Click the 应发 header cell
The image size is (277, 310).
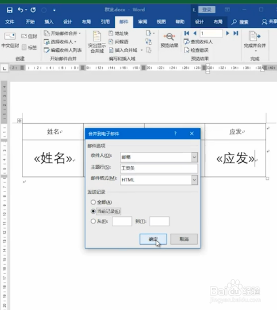pyautogui.click(x=236, y=131)
